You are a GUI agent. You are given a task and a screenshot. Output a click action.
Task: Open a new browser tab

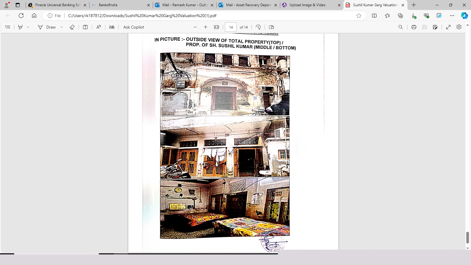414,5
